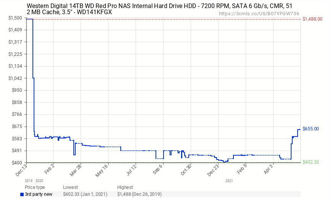Viewport: 332px width, 200px height.
Task: Click the blue $655.00 current price label
Action: pos(311,129)
